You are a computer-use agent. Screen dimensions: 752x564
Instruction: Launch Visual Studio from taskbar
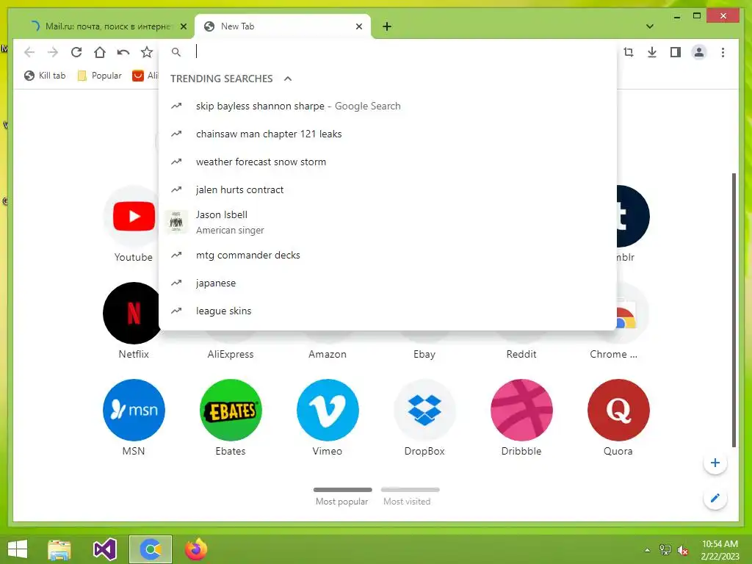coord(104,549)
